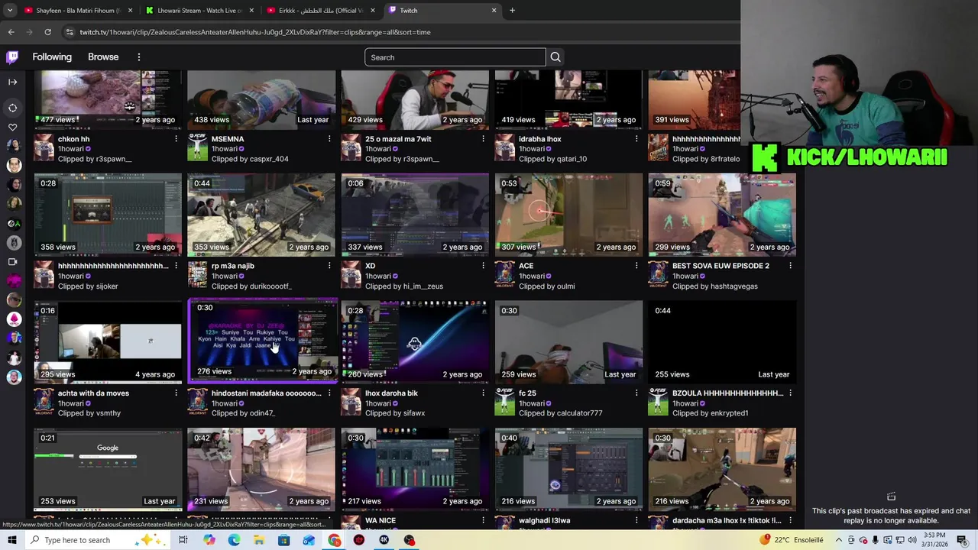Open the achta with da moves clip title
This screenshot has height=550, width=978.
click(93, 393)
